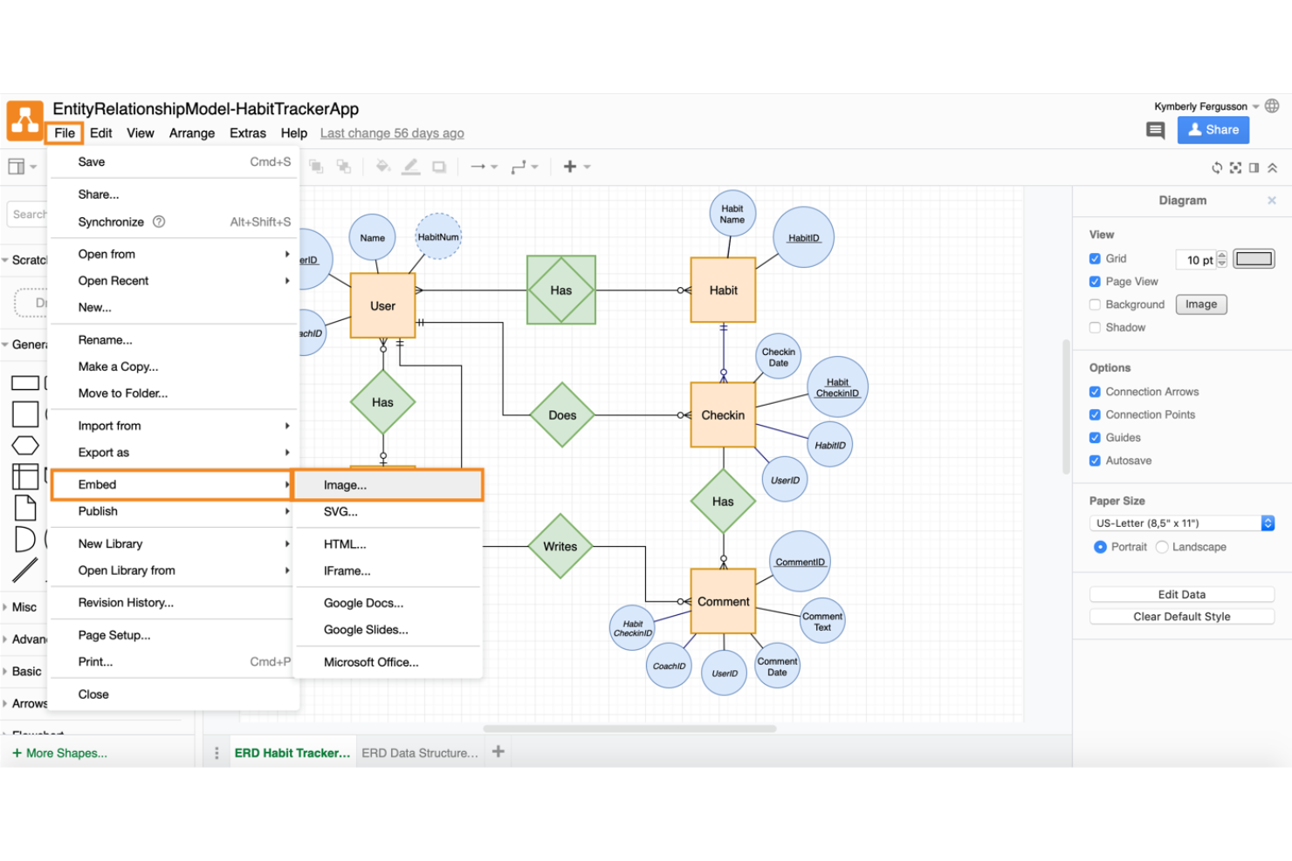Toggle the format panel icon
Viewport: 1292px width, 861px height.
point(1254,167)
